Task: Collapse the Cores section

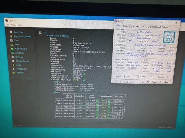Action: (x=53, y=92)
